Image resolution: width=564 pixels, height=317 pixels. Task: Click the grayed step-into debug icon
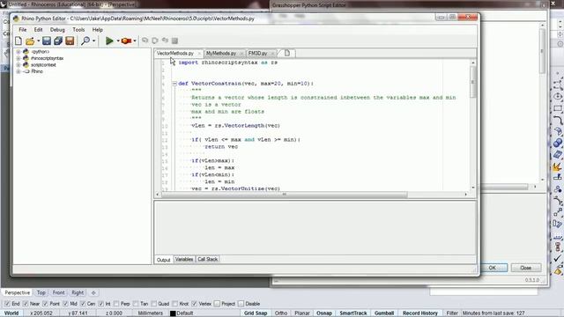pos(145,41)
